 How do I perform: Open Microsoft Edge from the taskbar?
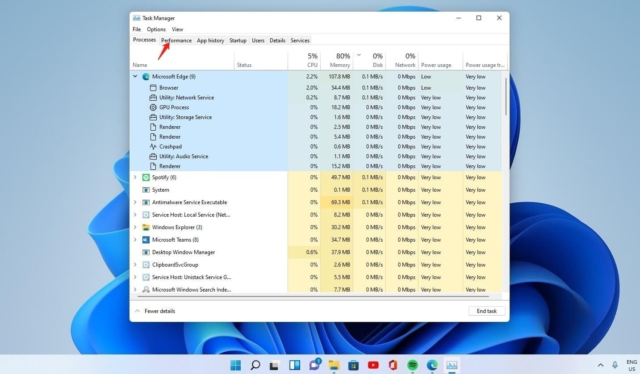tap(432, 365)
